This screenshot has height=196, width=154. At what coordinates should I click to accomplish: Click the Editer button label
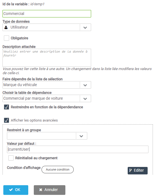(139, 170)
